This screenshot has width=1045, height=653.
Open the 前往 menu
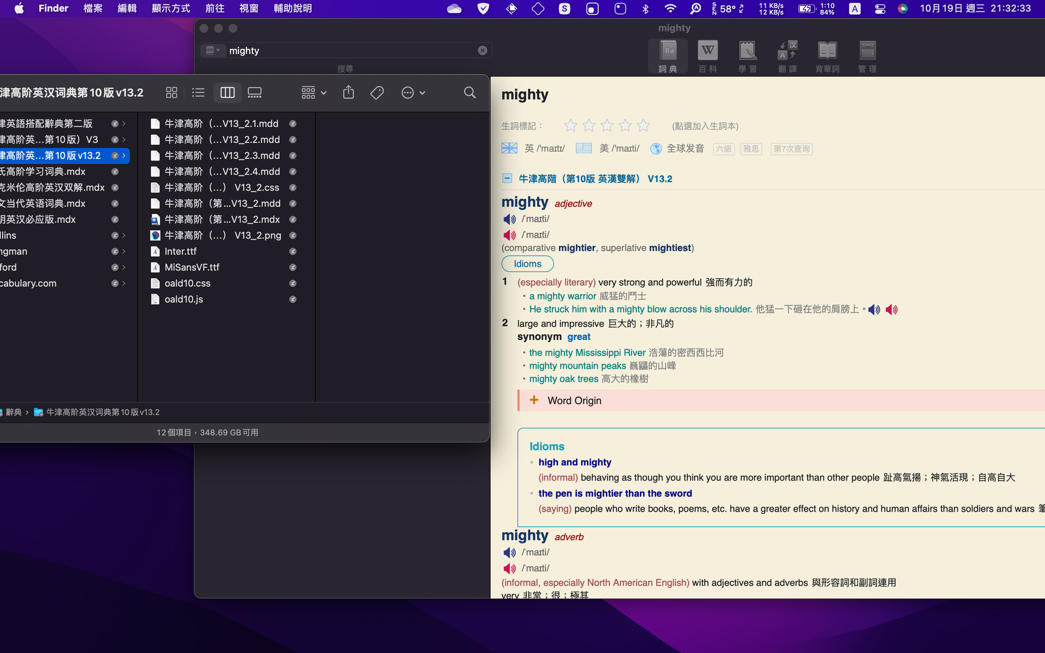(x=215, y=9)
